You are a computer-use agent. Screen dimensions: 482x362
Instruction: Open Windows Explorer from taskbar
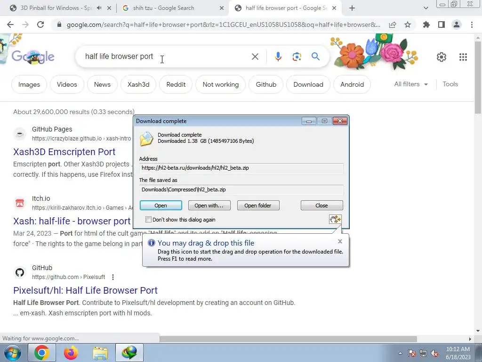(101, 353)
